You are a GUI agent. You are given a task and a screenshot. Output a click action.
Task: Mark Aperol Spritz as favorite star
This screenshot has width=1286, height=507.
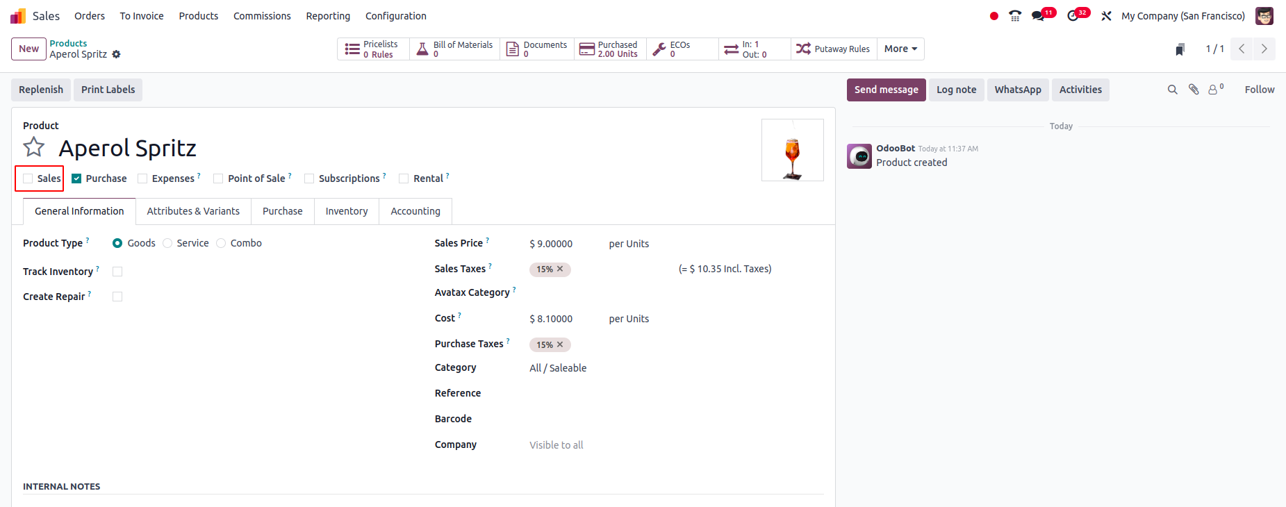point(34,147)
